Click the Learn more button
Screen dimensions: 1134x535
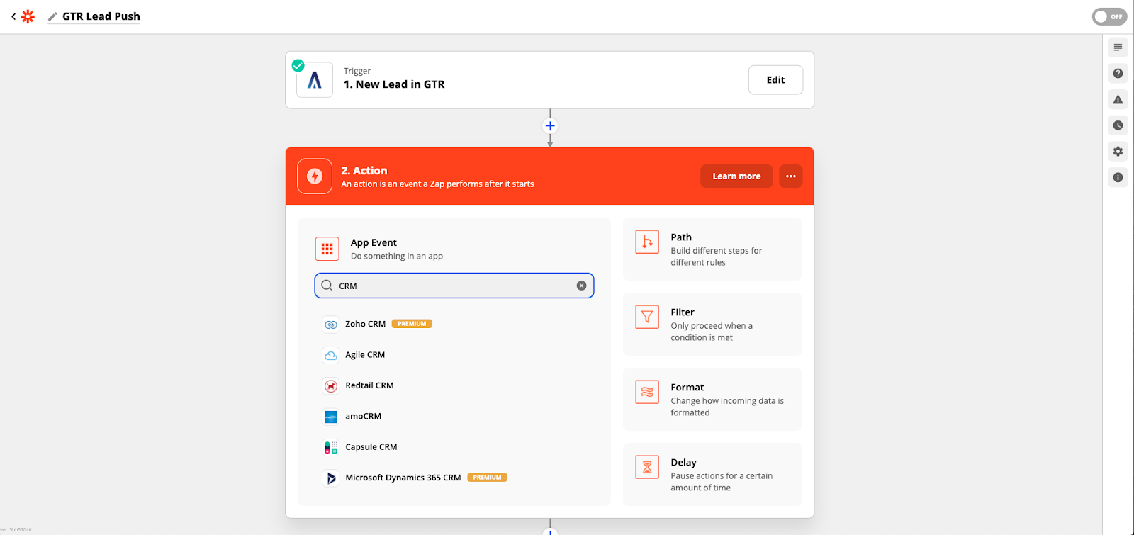click(736, 176)
